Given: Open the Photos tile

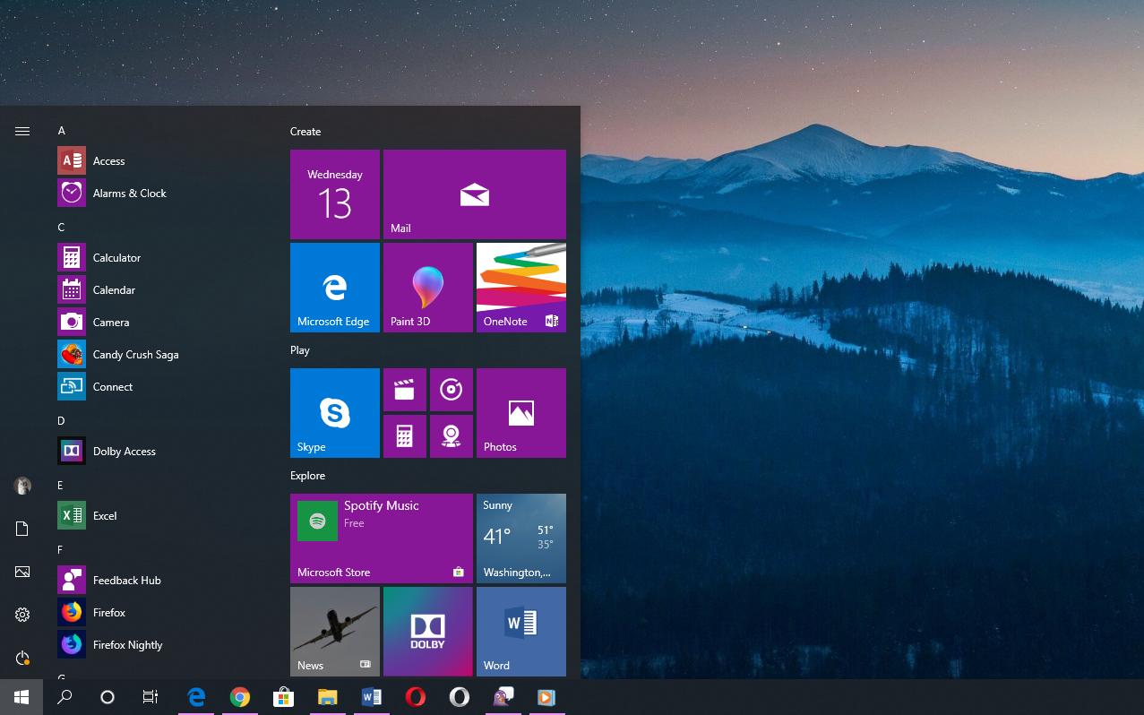Looking at the screenshot, I should (x=521, y=412).
